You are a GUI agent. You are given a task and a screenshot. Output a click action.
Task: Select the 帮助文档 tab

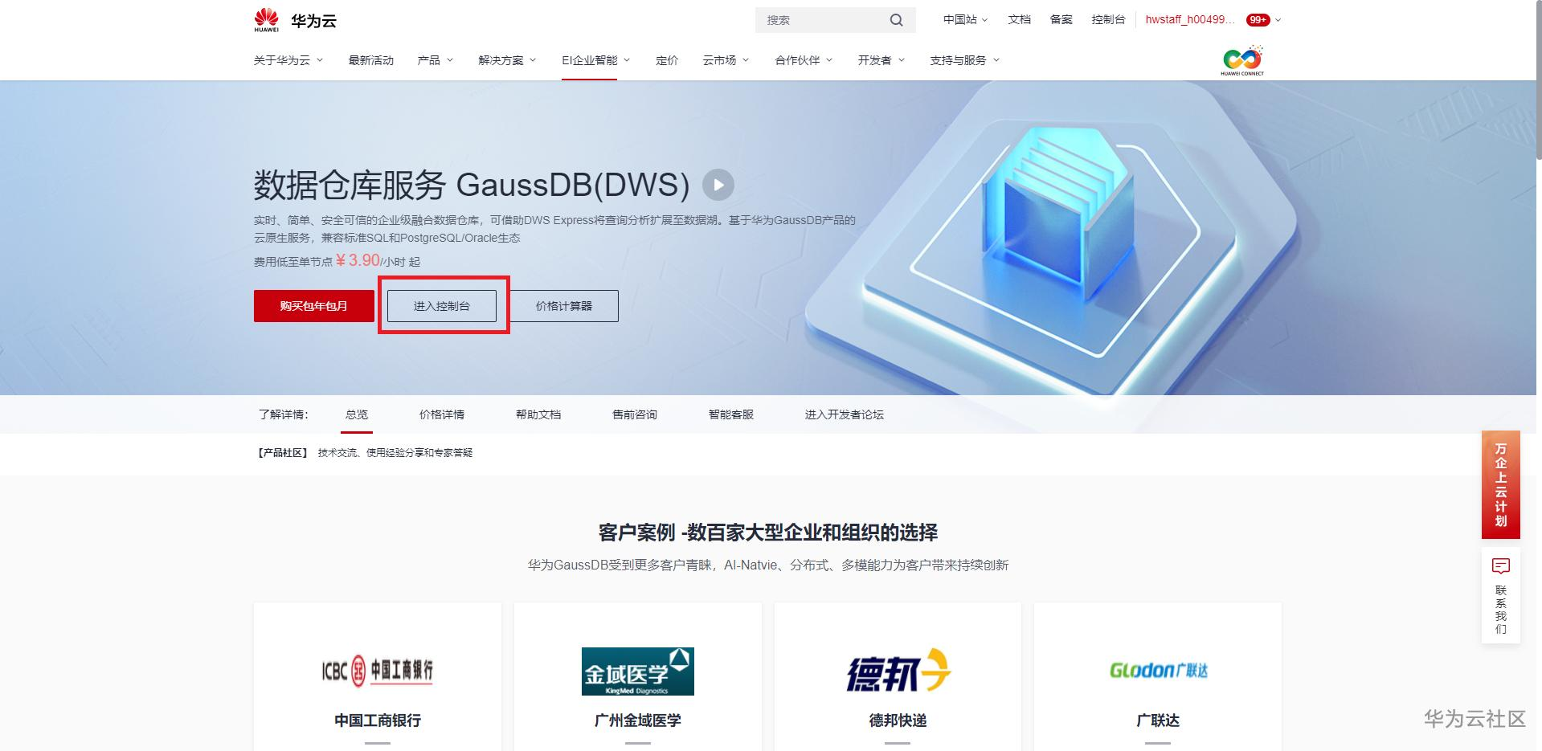pyautogui.click(x=538, y=414)
